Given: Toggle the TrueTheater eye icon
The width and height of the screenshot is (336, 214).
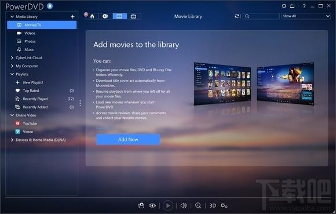Looking at the screenshot, I should pyautogui.click(x=152, y=206).
